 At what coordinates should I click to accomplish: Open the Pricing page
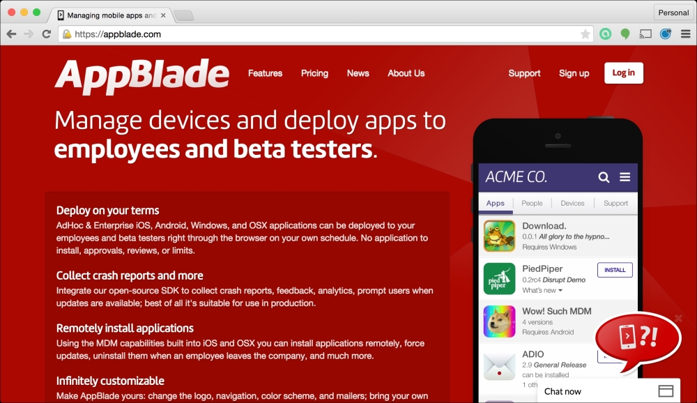point(315,73)
